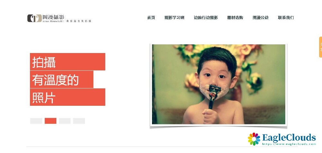322x153 pixels.
Task: Open the www.eagleclouds.com URL link
Action: point(289,144)
